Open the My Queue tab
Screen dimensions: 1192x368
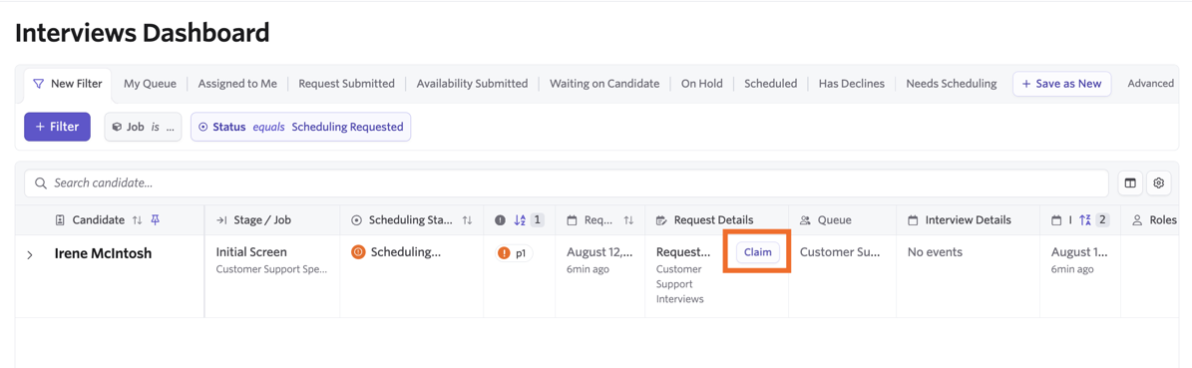click(x=150, y=84)
